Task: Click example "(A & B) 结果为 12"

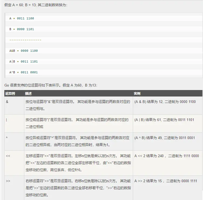Action: pyautogui.click(x=165, y=102)
